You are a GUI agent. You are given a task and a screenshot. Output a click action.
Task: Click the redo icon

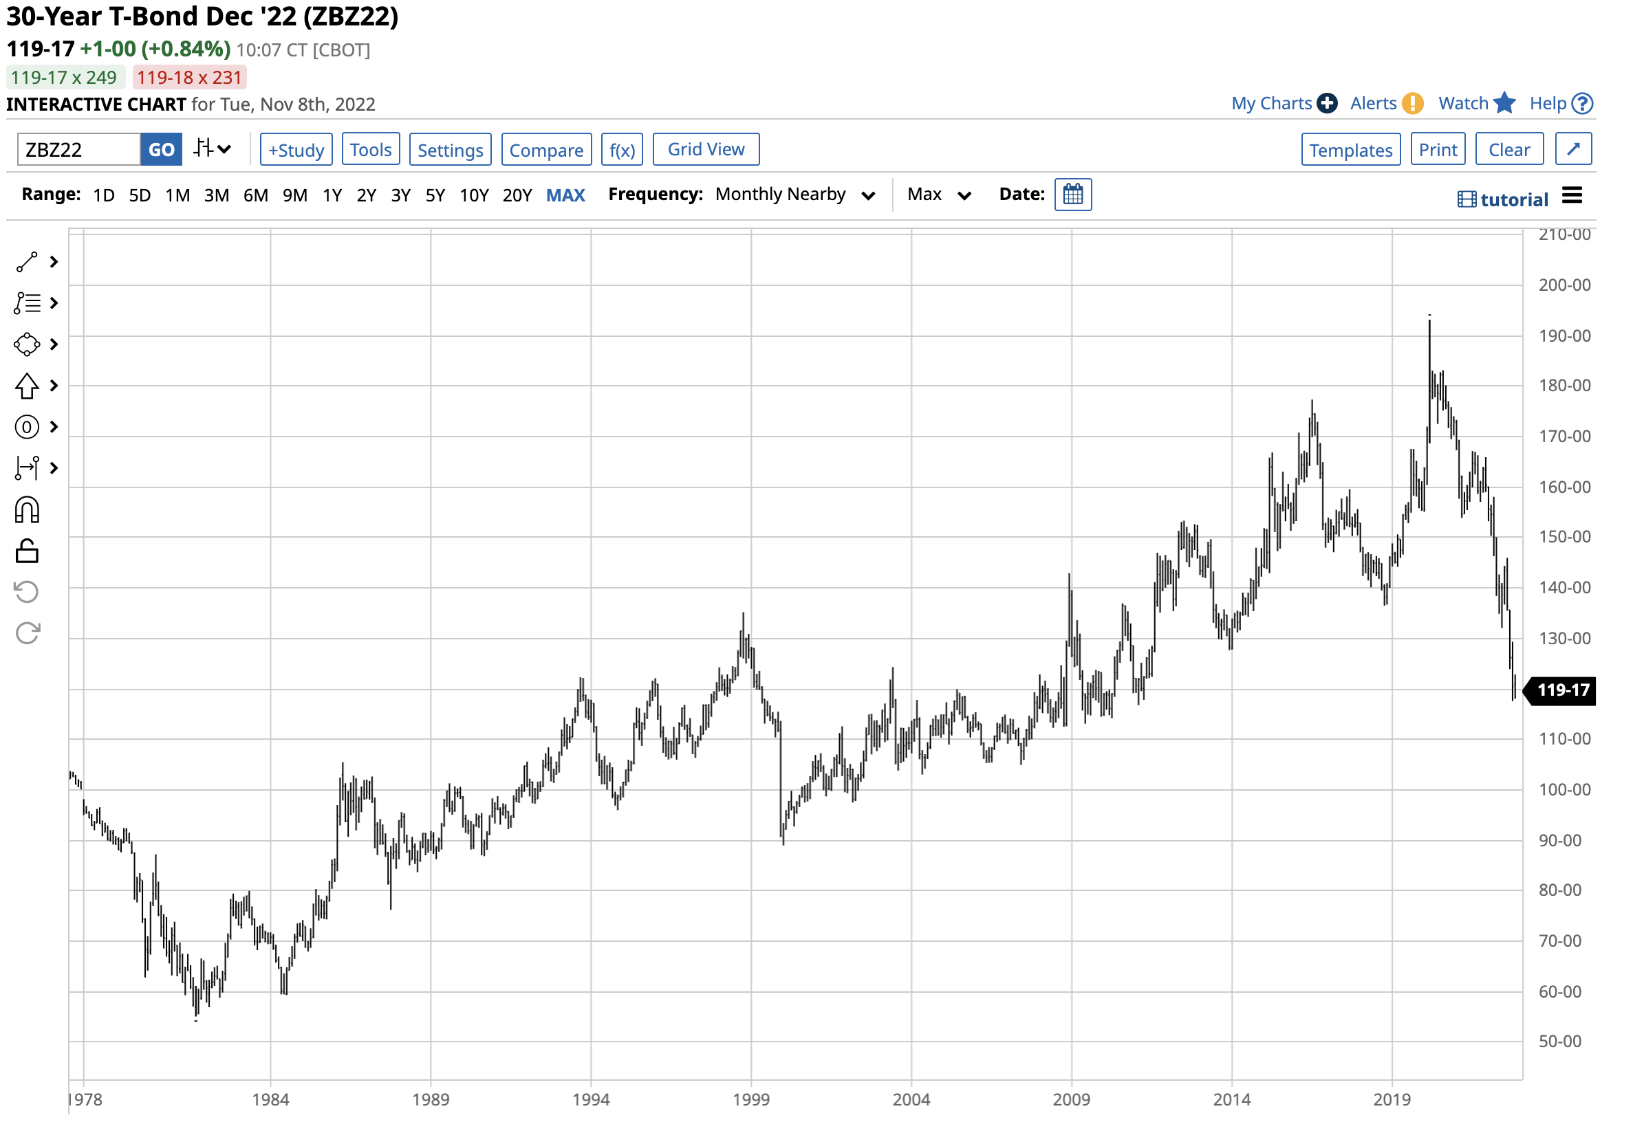27,633
